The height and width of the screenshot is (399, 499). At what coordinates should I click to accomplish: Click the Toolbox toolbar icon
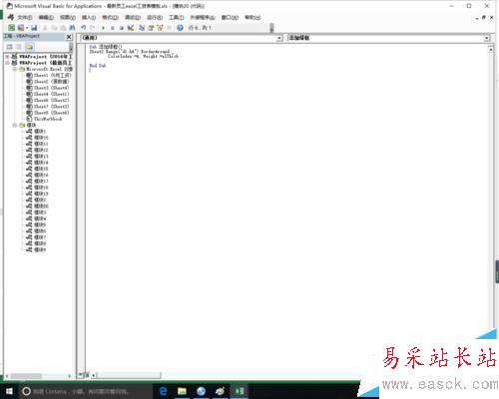[x=169, y=28]
